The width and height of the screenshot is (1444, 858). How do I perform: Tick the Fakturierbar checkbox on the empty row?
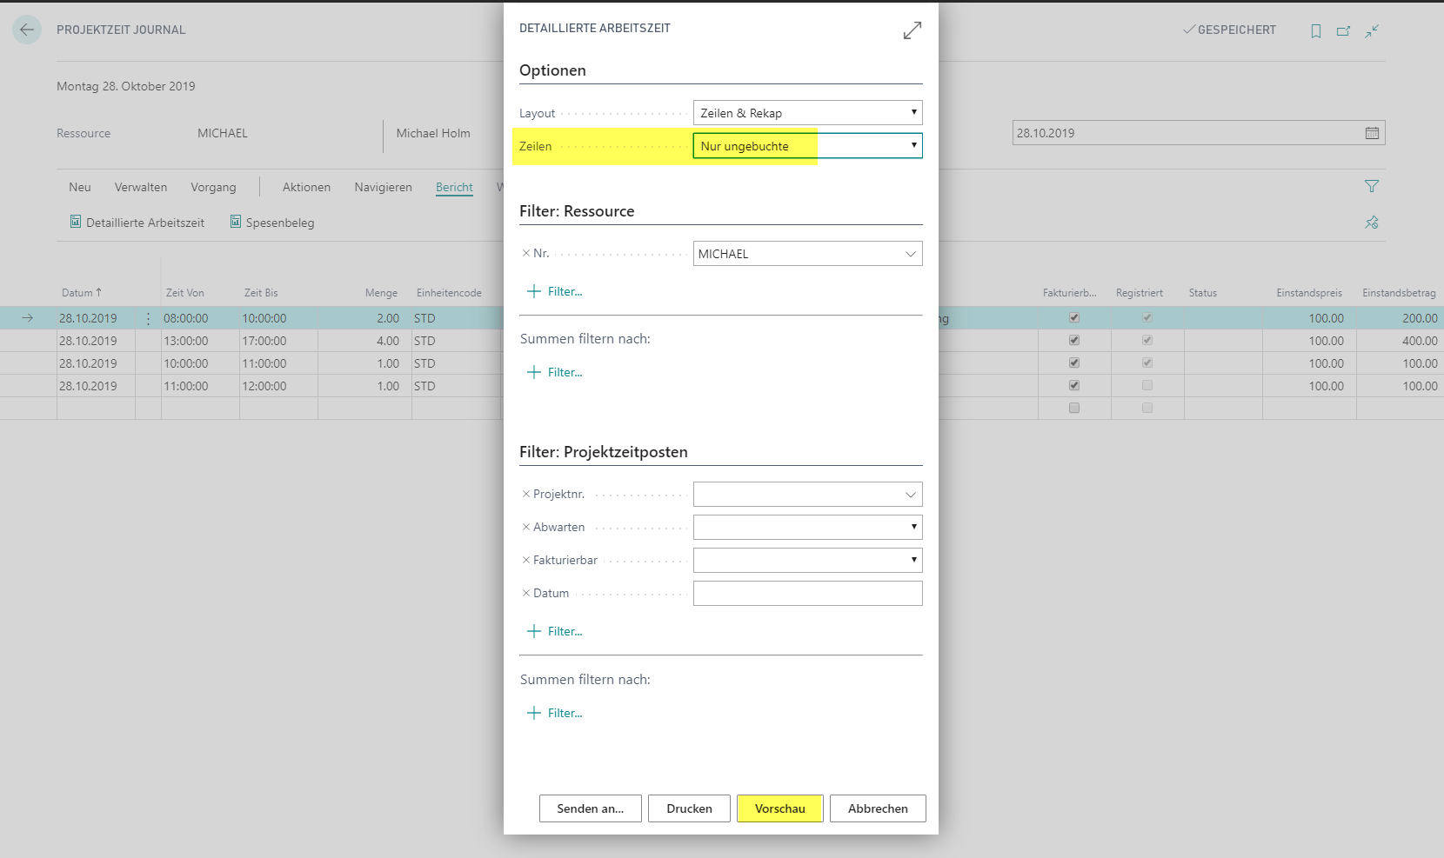(x=1074, y=409)
